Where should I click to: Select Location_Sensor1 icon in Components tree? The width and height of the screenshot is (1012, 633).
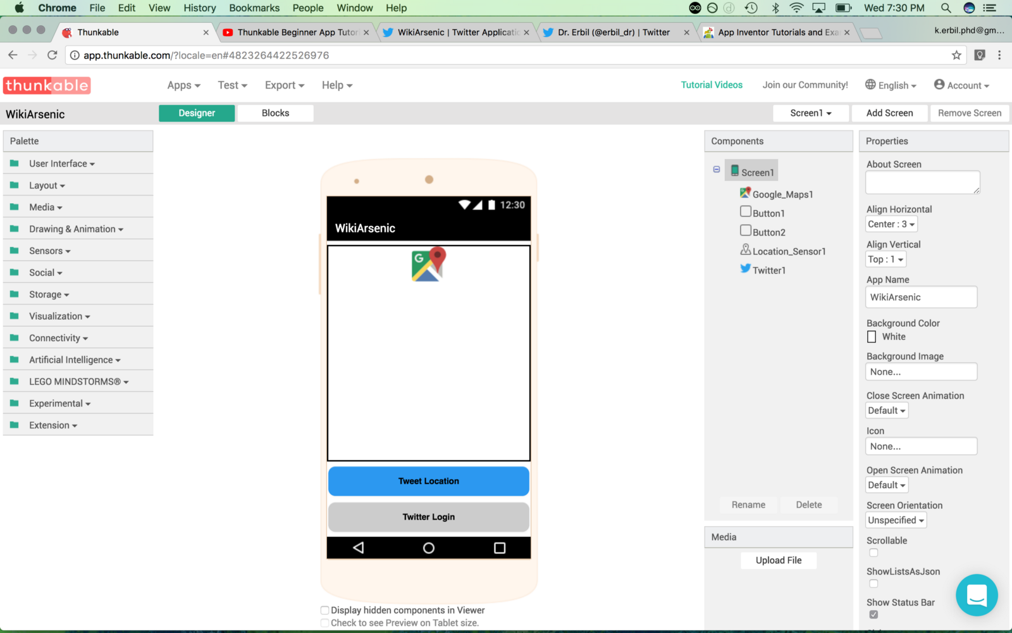tap(746, 249)
